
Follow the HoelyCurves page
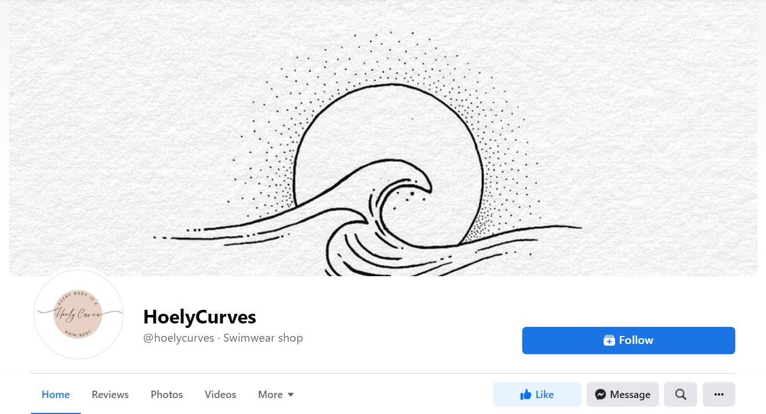coord(629,341)
